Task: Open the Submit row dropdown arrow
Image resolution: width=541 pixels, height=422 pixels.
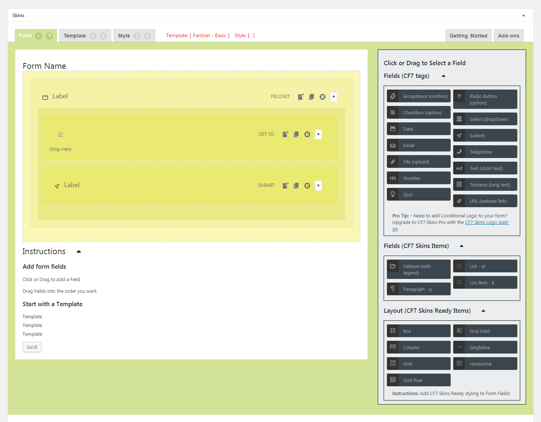Action: tap(318, 186)
